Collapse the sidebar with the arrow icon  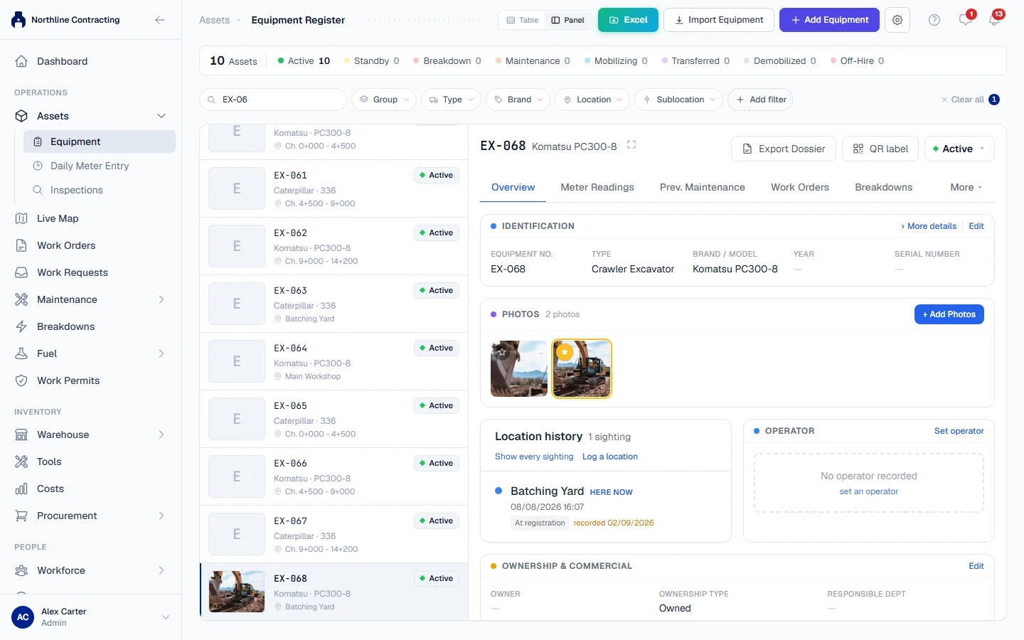pos(160,20)
